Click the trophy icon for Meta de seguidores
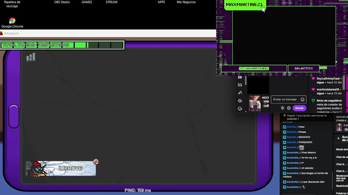 coord(313,100)
